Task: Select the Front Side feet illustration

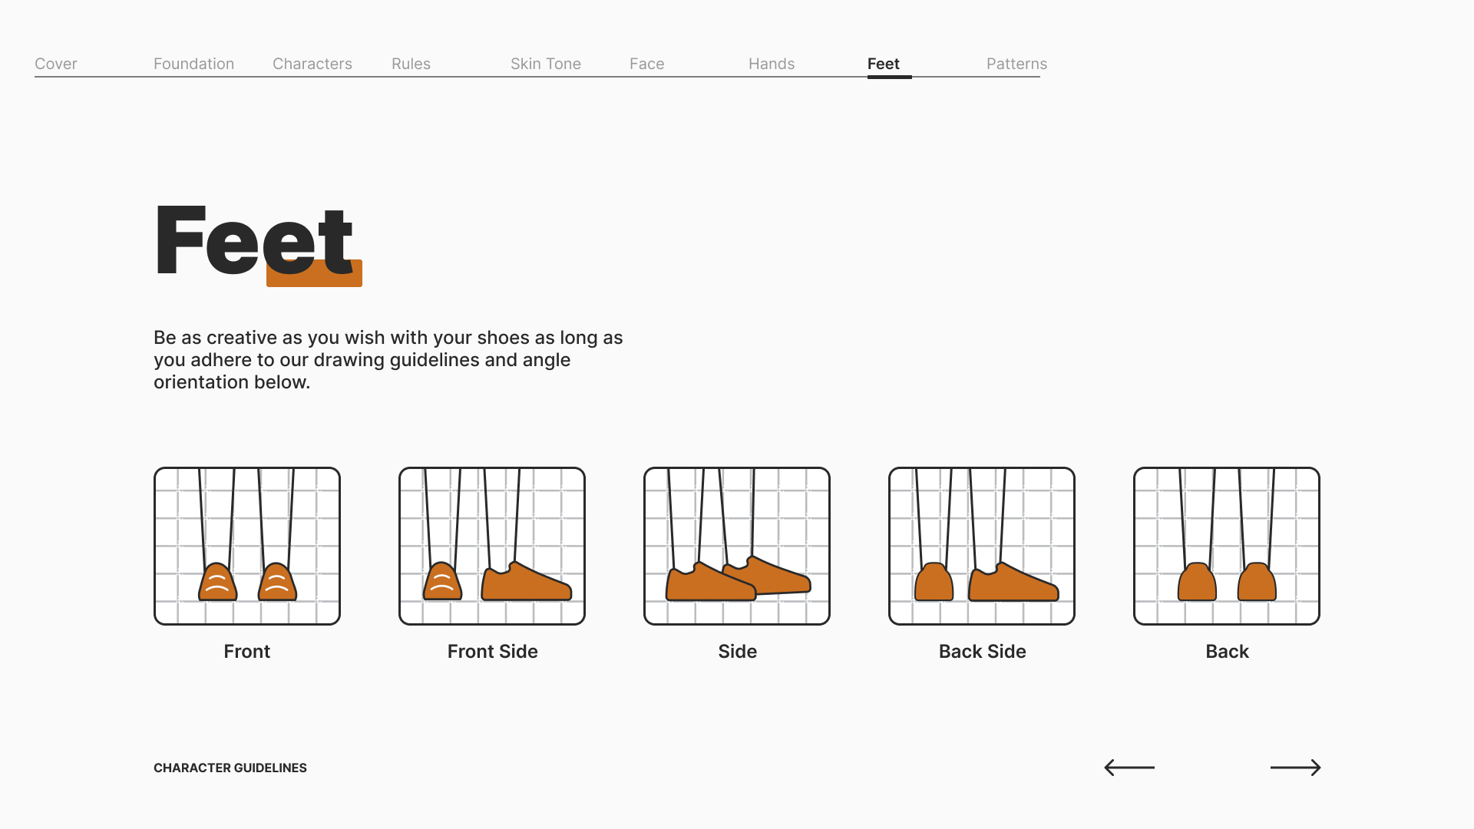Action: pyautogui.click(x=492, y=546)
